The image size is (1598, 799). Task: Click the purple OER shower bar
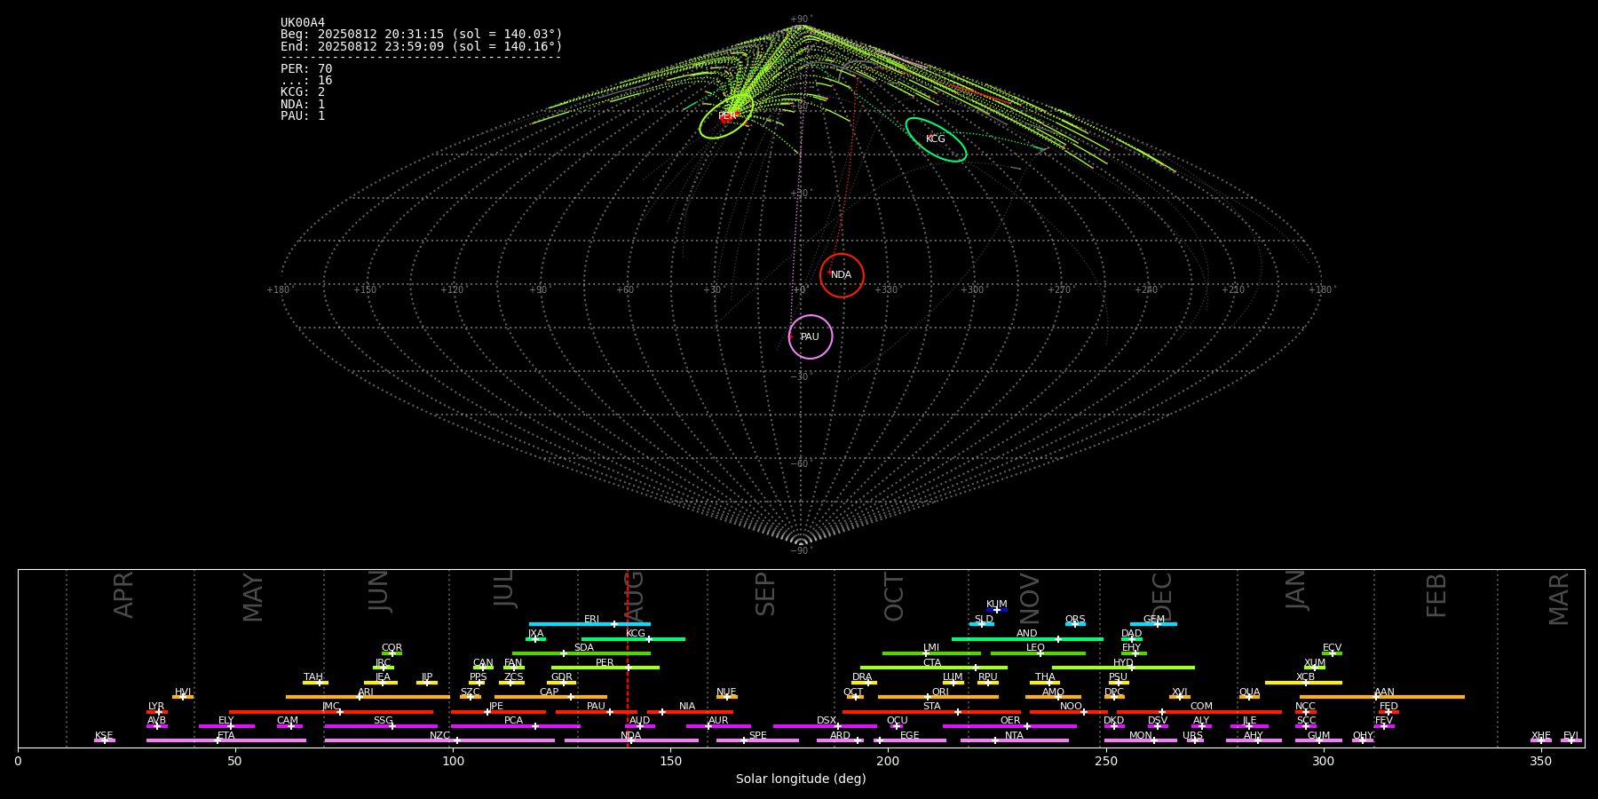tap(1009, 726)
